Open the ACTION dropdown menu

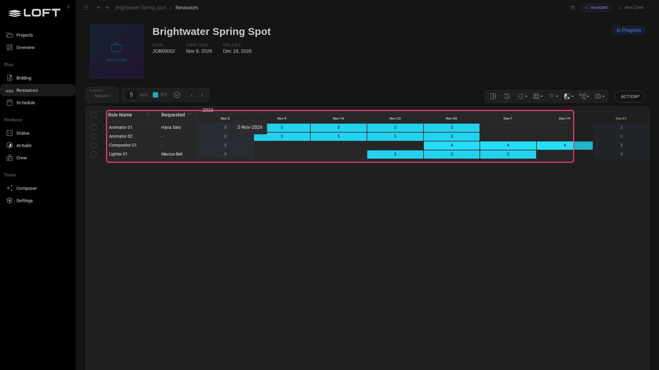630,97
